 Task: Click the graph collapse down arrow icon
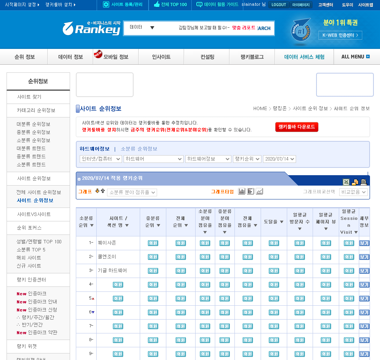point(97,191)
